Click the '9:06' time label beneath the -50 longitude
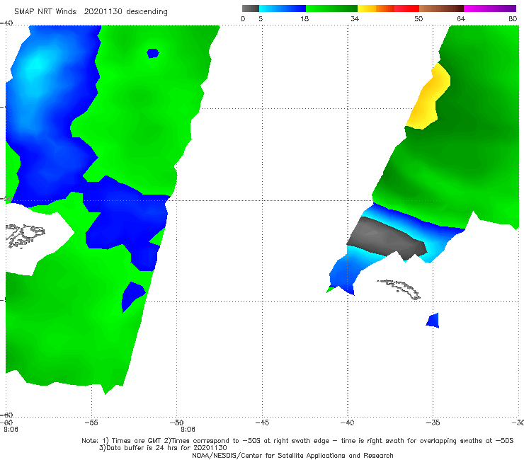The image size is (524, 460). 188,430
